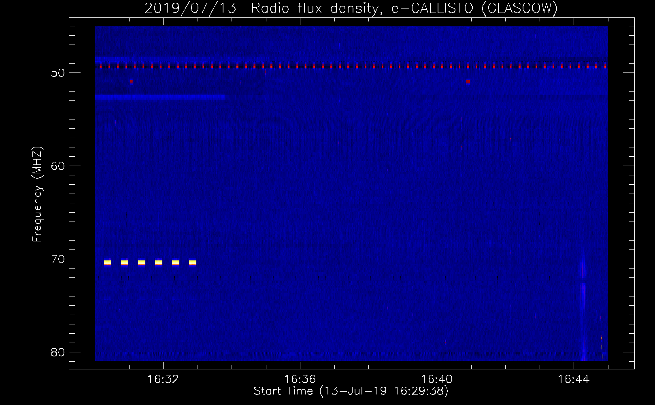This screenshot has height=405, width=655.
Task: Click the "Frequency (MHZ)" axis label
Action: (37, 195)
